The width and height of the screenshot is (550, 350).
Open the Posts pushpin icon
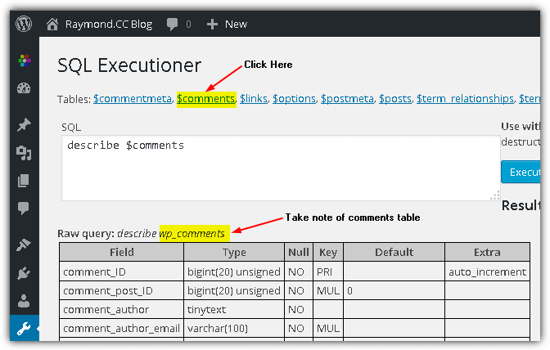point(24,125)
